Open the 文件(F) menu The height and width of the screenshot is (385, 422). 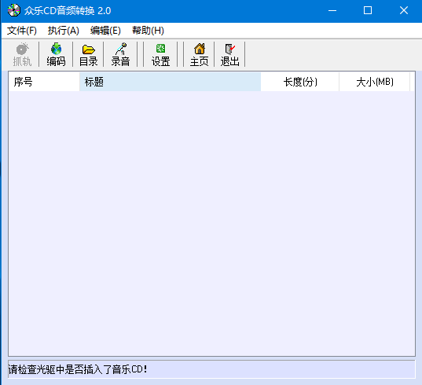(22, 31)
